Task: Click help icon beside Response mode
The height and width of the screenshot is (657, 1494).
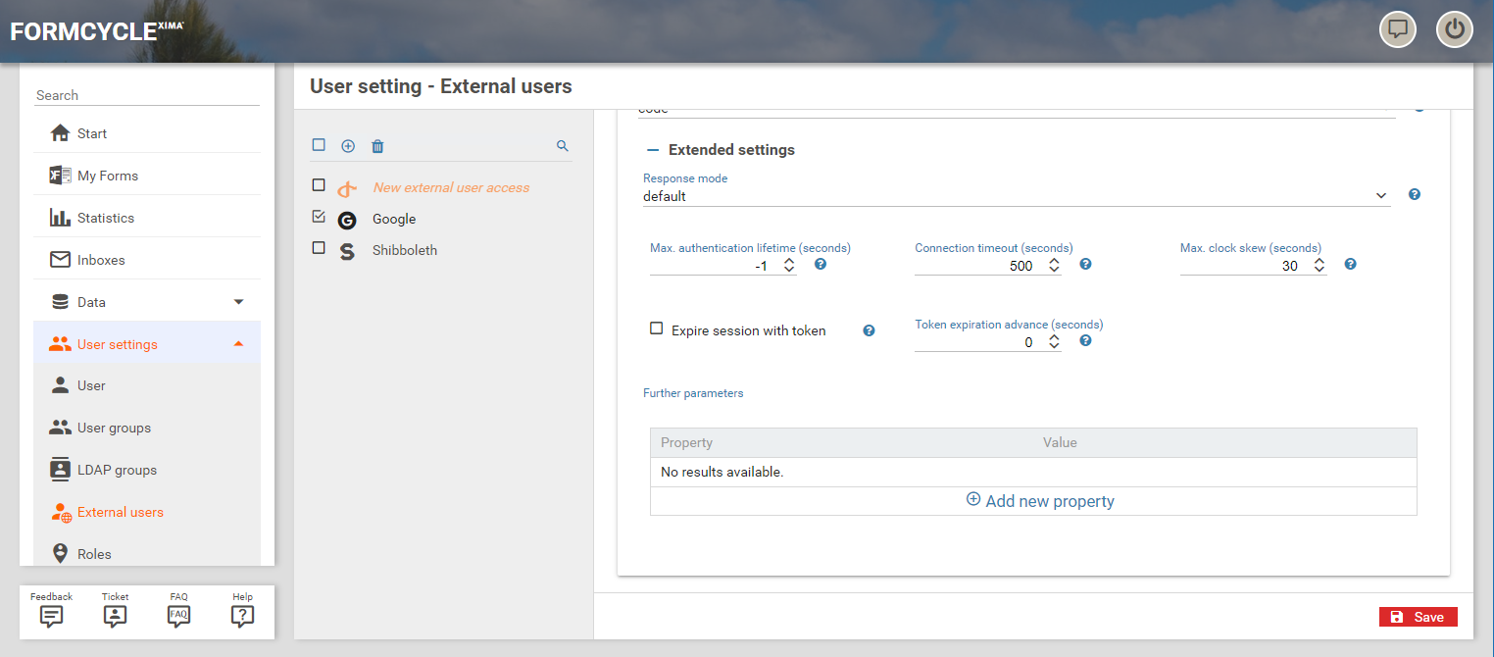Action: coord(1415,194)
